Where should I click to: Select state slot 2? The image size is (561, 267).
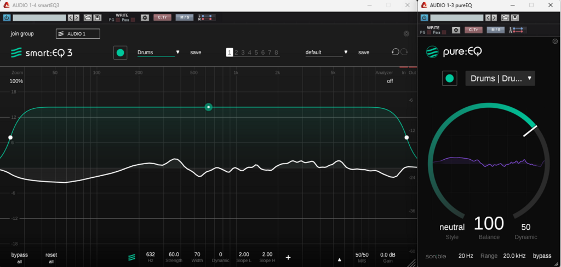coord(236,53)
